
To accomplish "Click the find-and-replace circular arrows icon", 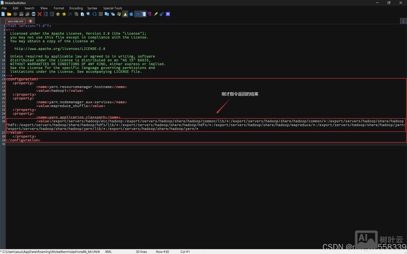I will (x=95, y=14).
